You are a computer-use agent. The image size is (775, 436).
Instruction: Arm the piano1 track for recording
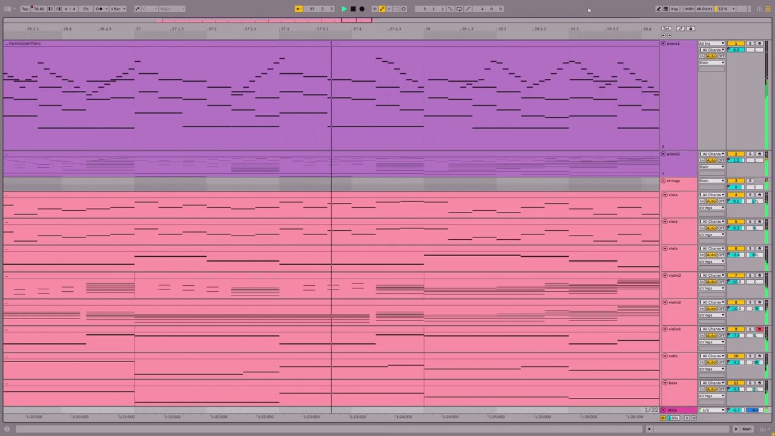(x=759, y=44)
